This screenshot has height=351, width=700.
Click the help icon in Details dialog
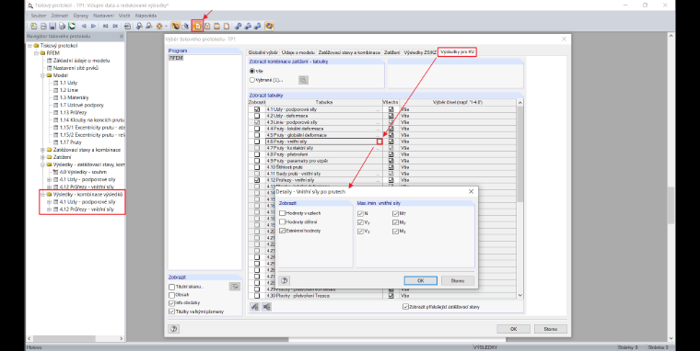tap(284, 280)
